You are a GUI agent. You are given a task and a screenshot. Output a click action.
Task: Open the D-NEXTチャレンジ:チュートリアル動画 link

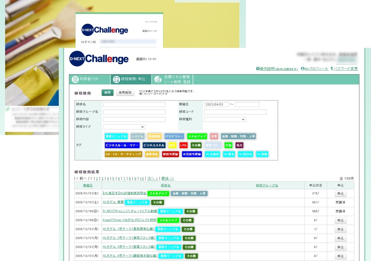pyautogui.click(x=130, y=211)
